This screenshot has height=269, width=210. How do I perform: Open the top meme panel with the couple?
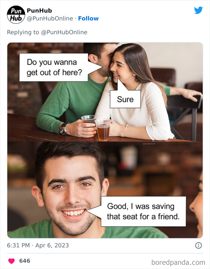[x=105, y=92]
